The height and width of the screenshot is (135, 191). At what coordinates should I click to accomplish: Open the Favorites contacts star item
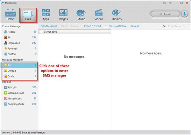tap(13, 49)
